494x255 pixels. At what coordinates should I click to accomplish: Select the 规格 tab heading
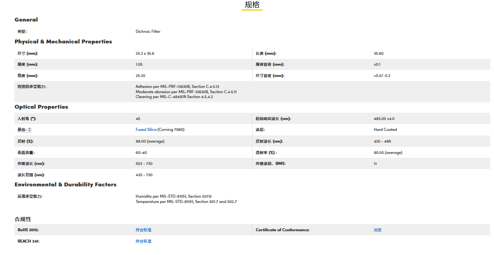tap(252, 5)
